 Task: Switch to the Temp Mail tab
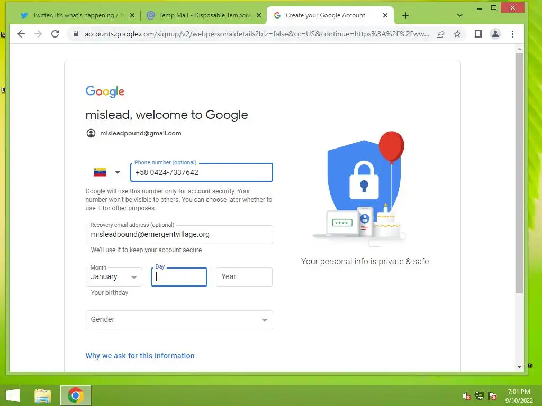tap(200, 15)
